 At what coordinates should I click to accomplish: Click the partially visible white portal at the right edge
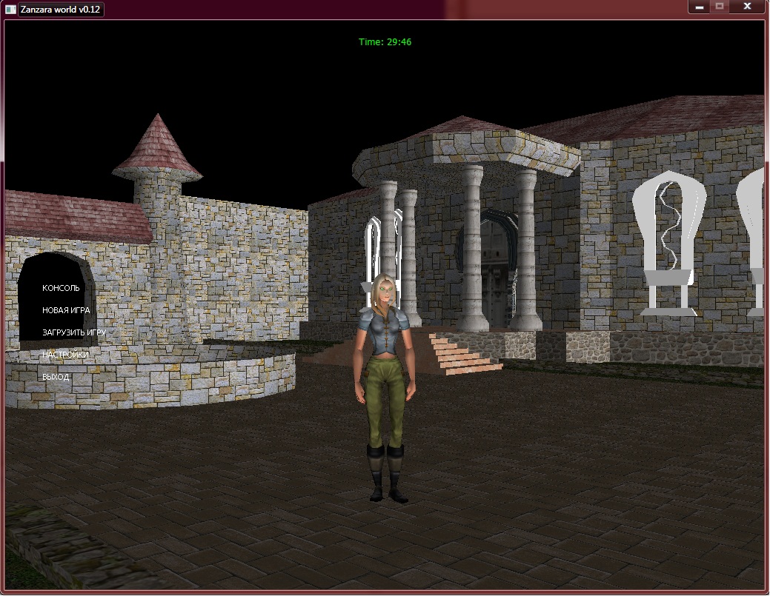click(x=752, y=237)
